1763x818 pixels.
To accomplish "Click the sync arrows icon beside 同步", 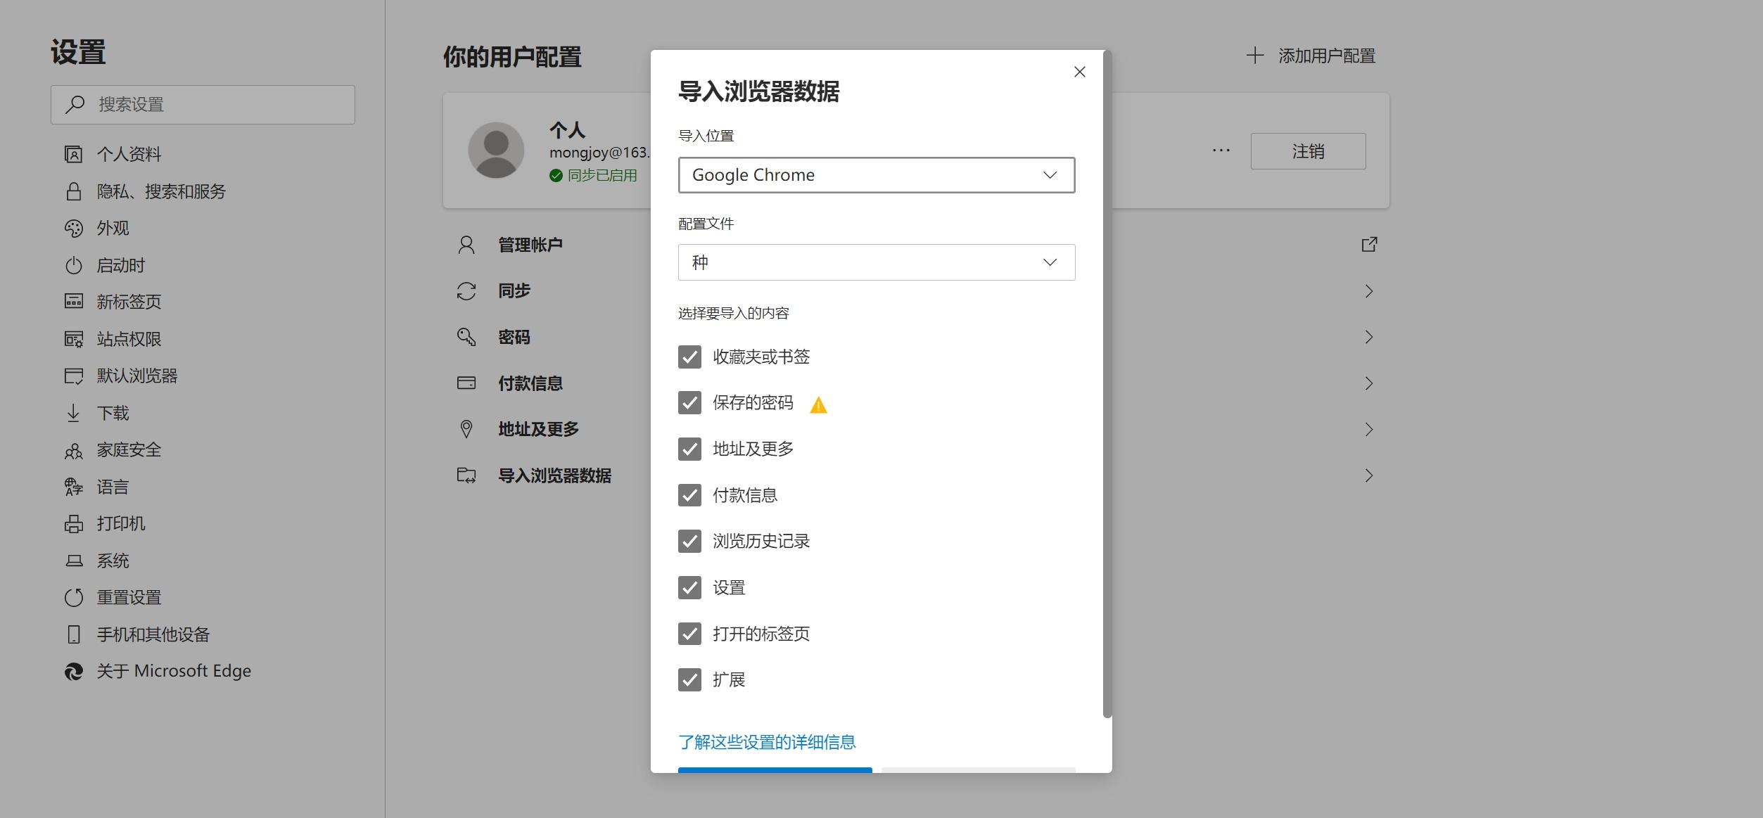I will 466,291.
